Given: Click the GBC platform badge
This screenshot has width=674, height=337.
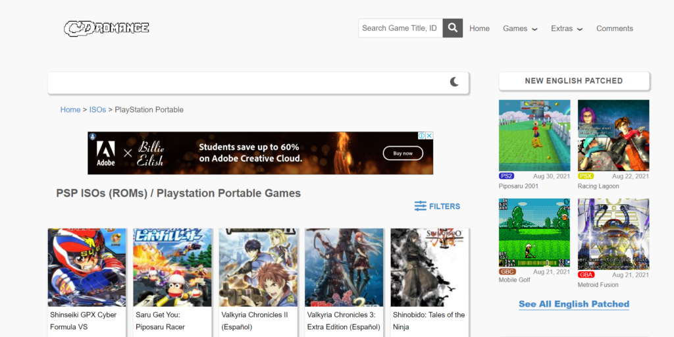Looking at the screenshot, I should pyautogui.click(x=507, y=272).
